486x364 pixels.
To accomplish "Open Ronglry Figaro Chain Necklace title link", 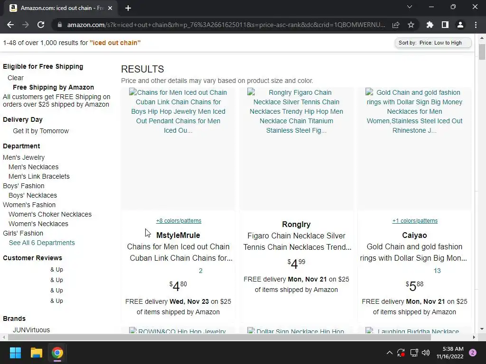I will (x=297, y=241).
